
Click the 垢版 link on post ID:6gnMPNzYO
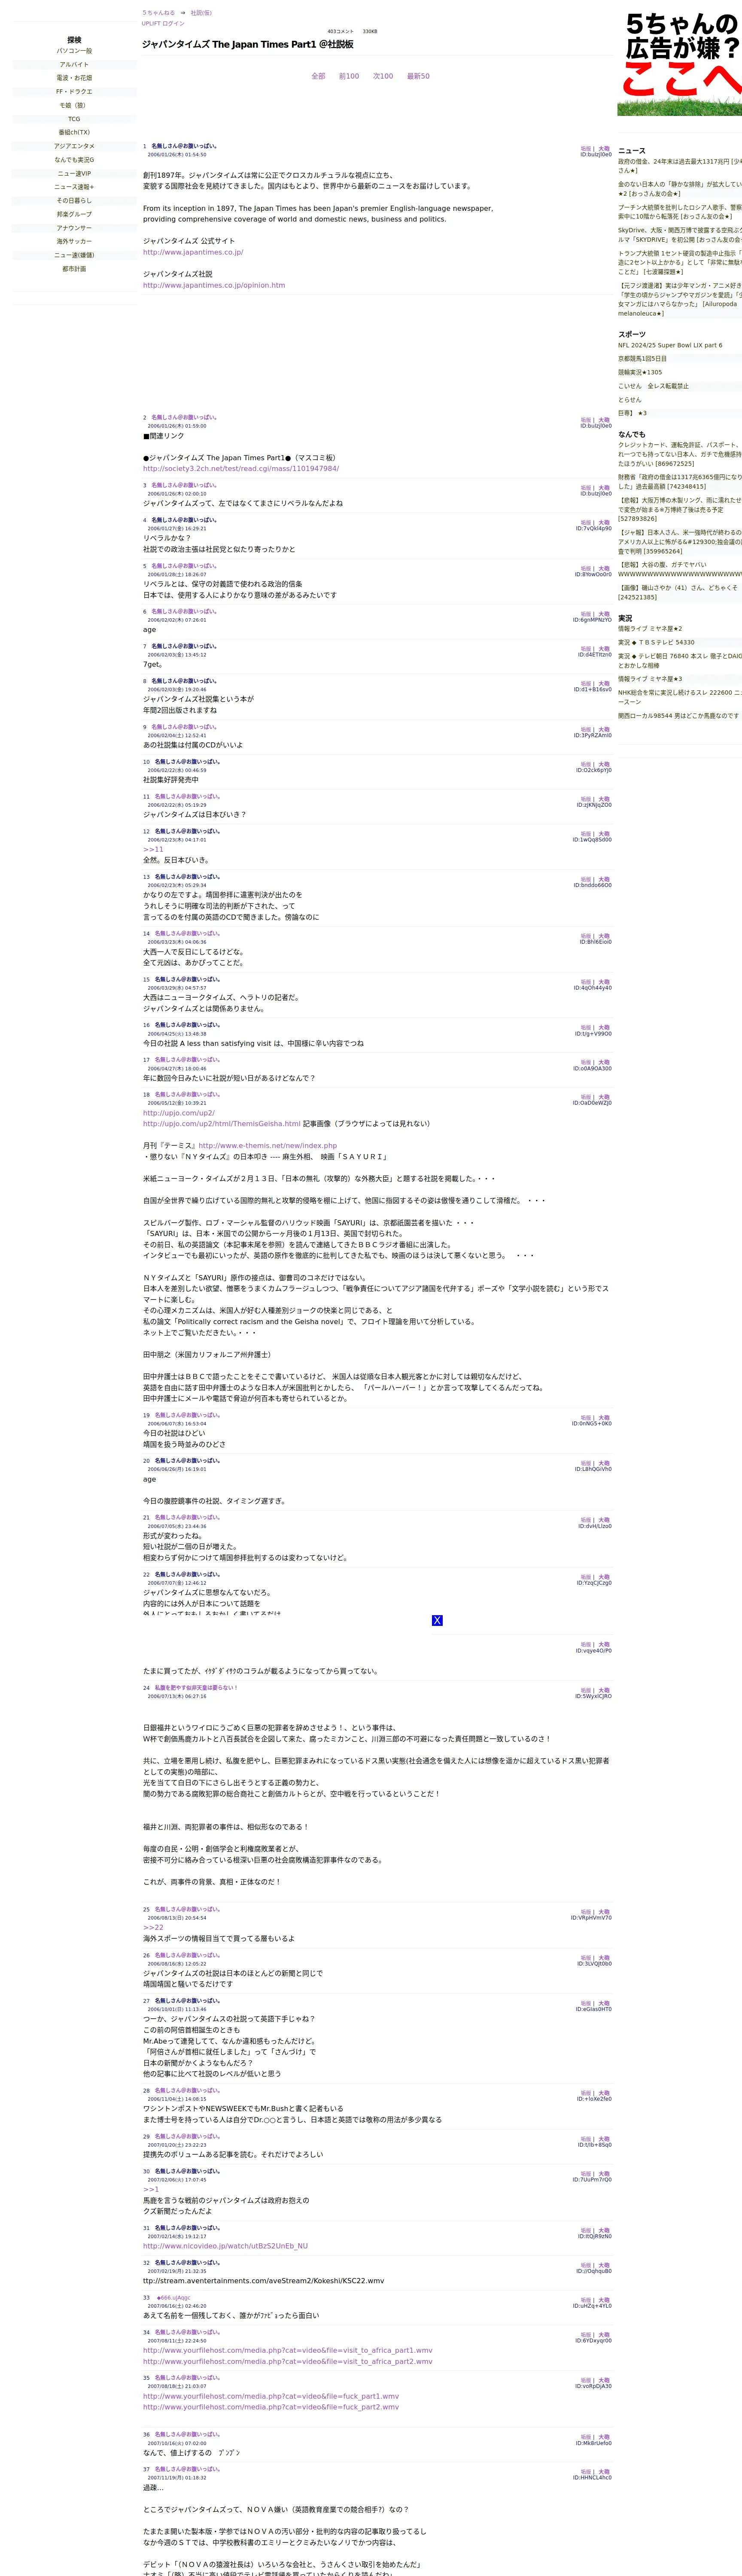586,614
